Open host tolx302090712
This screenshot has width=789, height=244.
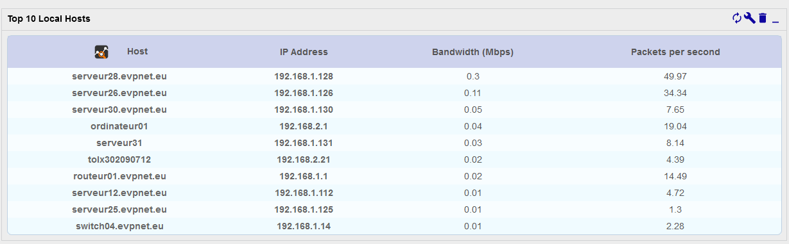119,159
